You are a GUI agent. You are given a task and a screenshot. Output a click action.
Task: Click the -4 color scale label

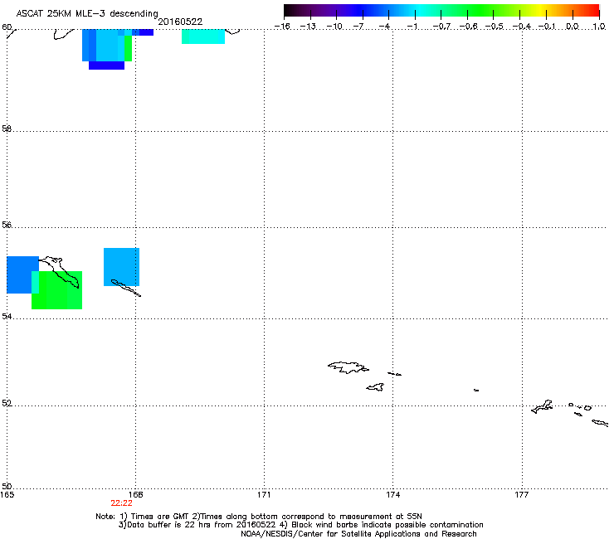385,27
